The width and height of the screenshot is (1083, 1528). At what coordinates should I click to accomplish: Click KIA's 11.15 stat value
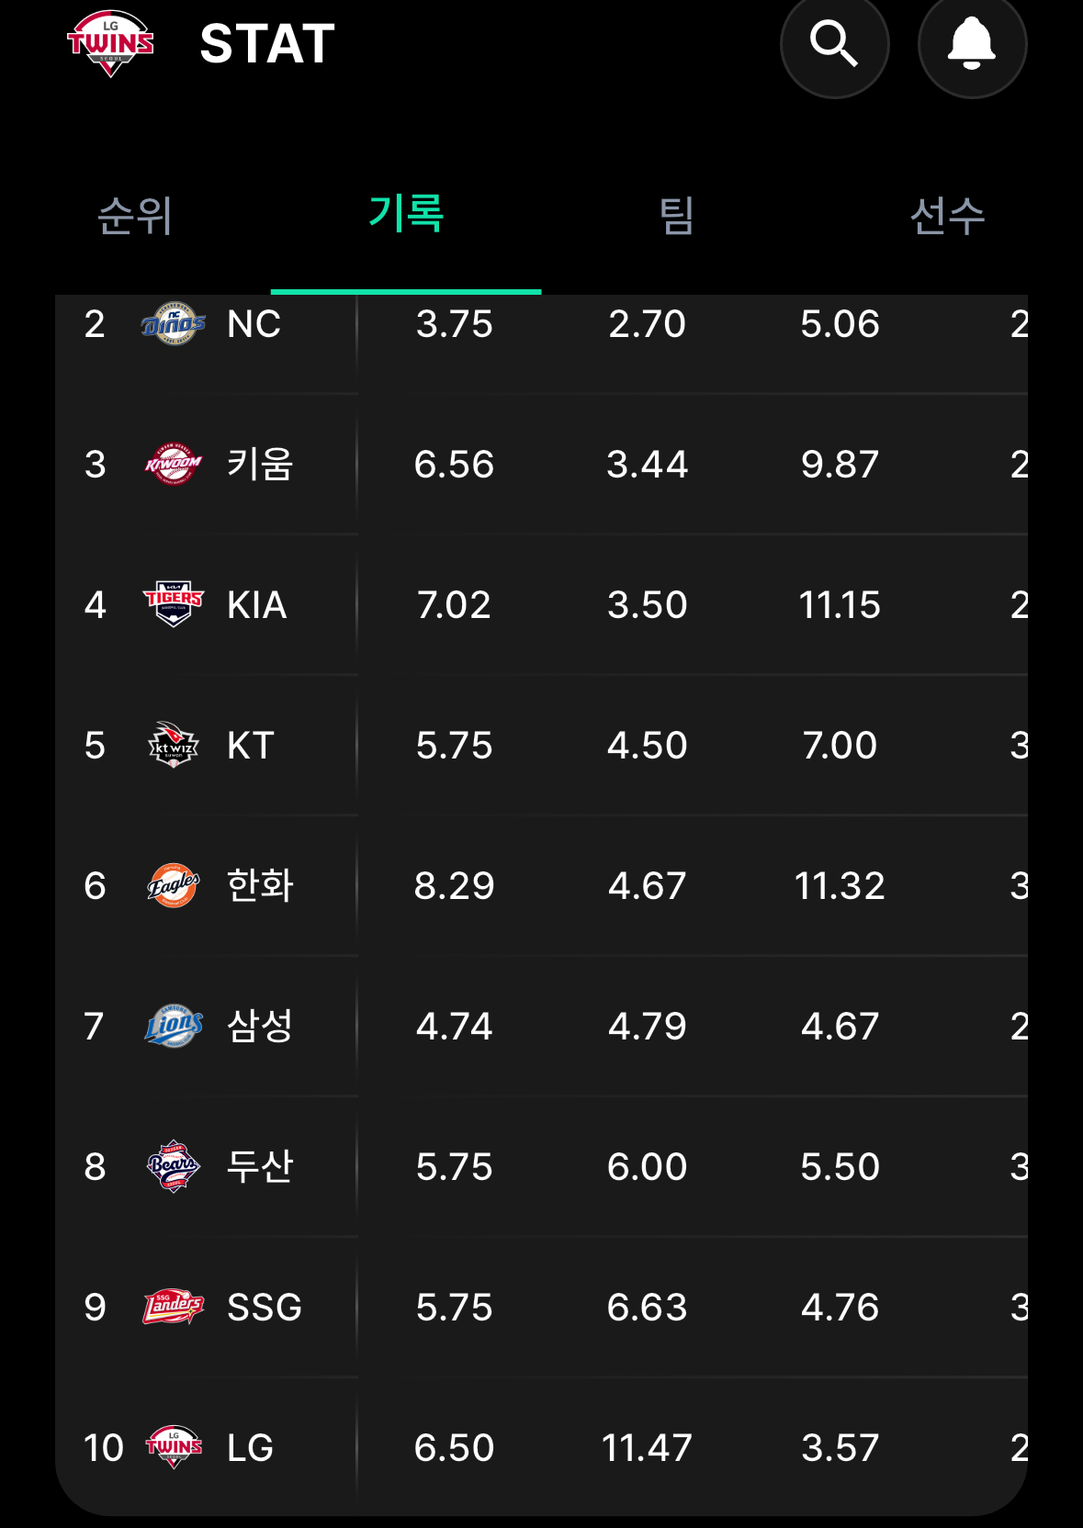pos(840,605)
